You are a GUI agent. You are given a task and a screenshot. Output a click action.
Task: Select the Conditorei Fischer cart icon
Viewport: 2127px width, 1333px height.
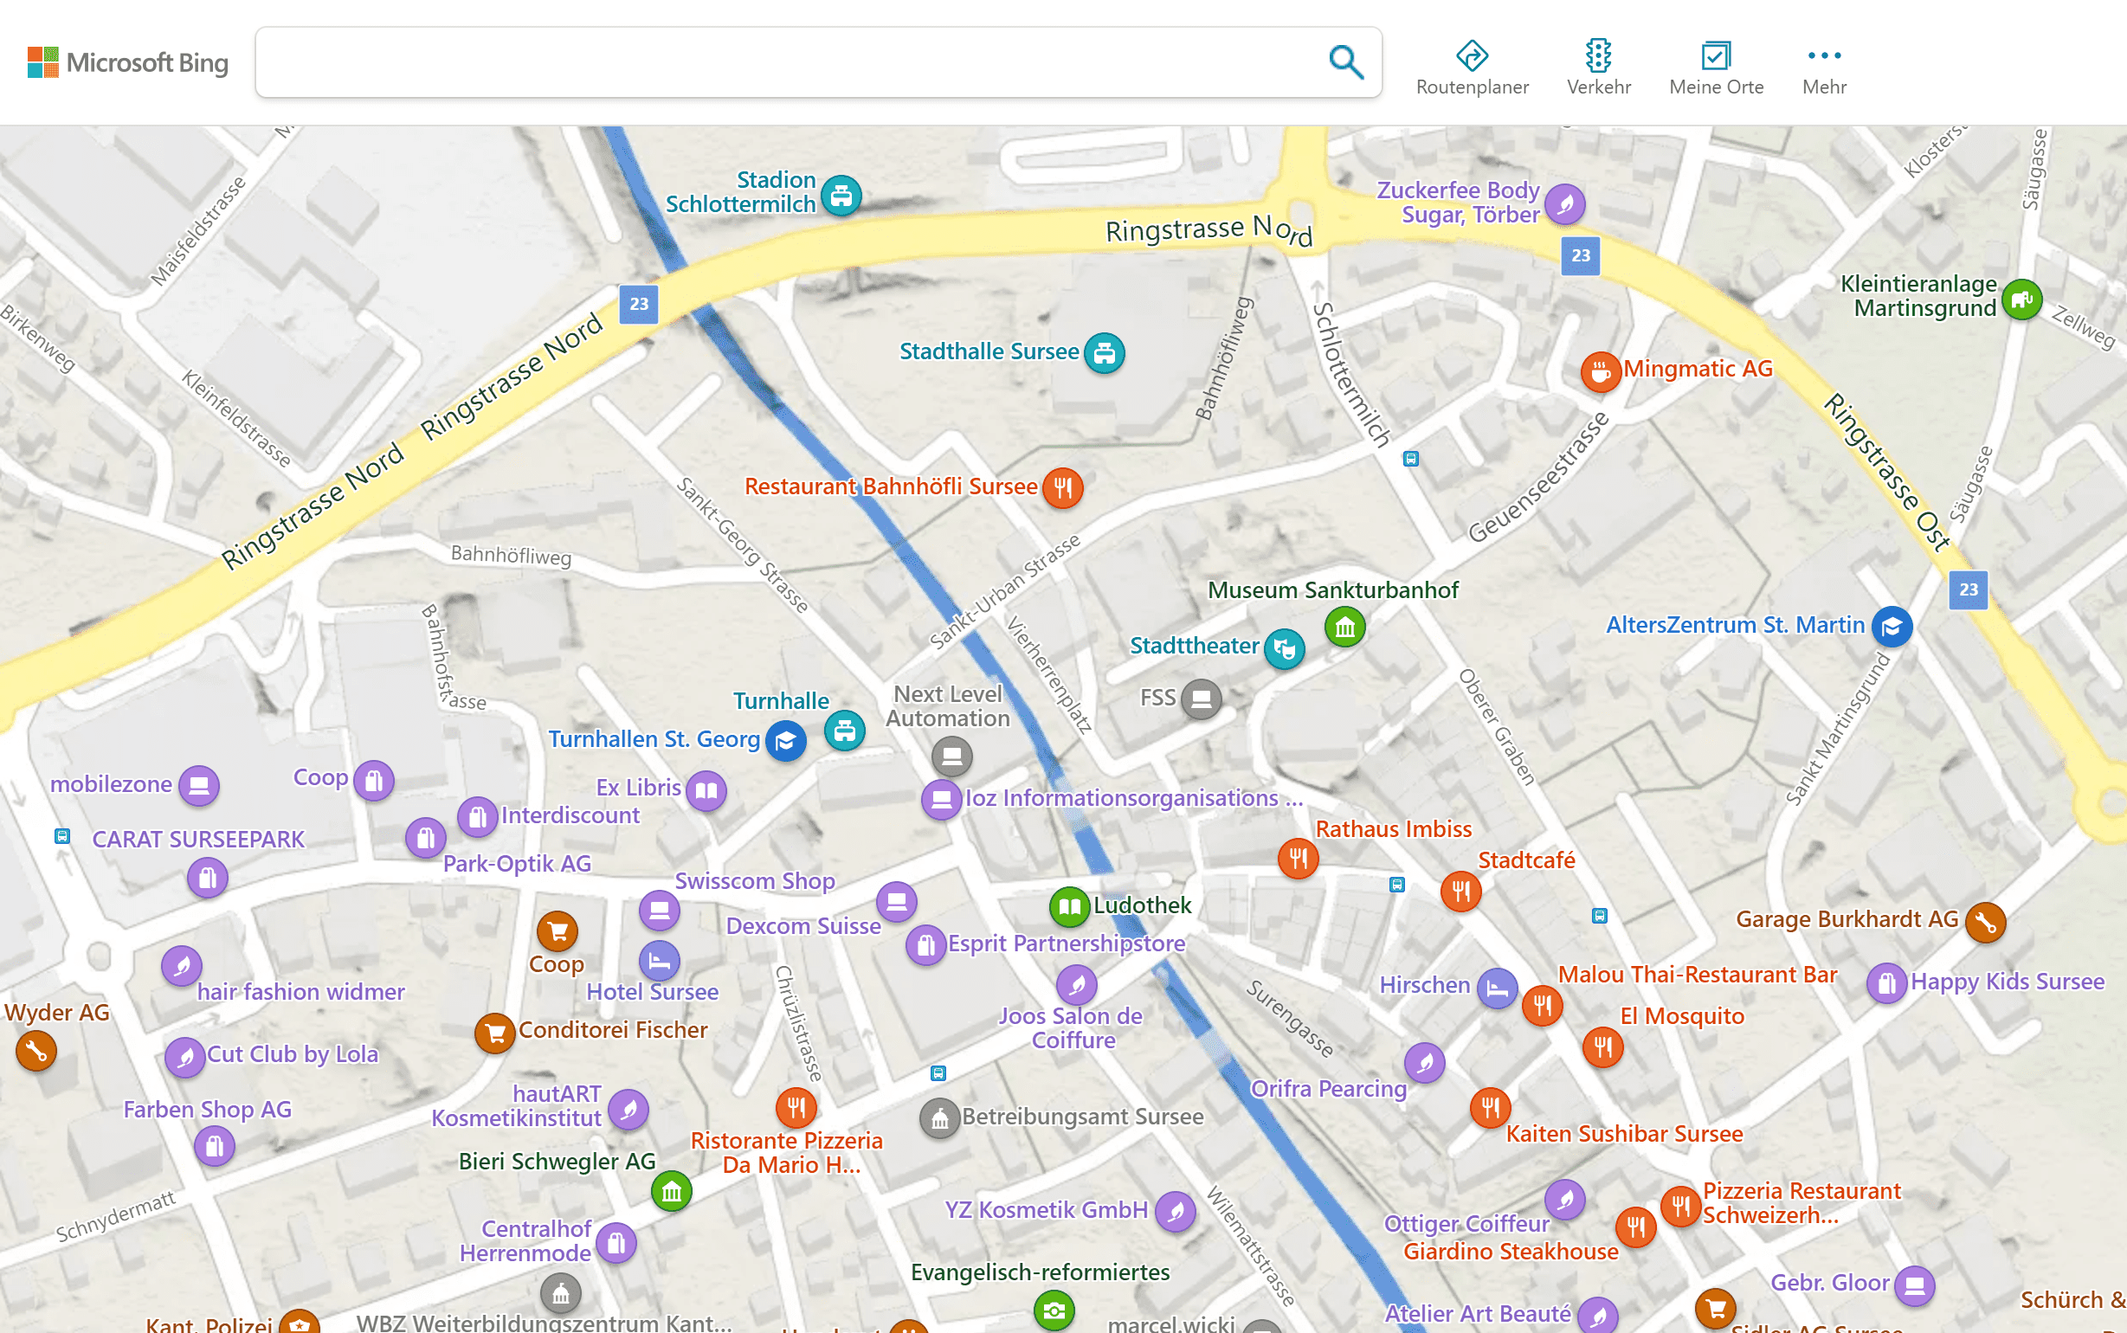pos(495,1034)
